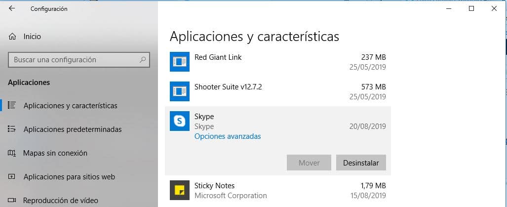The height and width of the screenshot is (207, 507).
Task: Click the 237 MB size value
Action: click(x=373, y=57)
